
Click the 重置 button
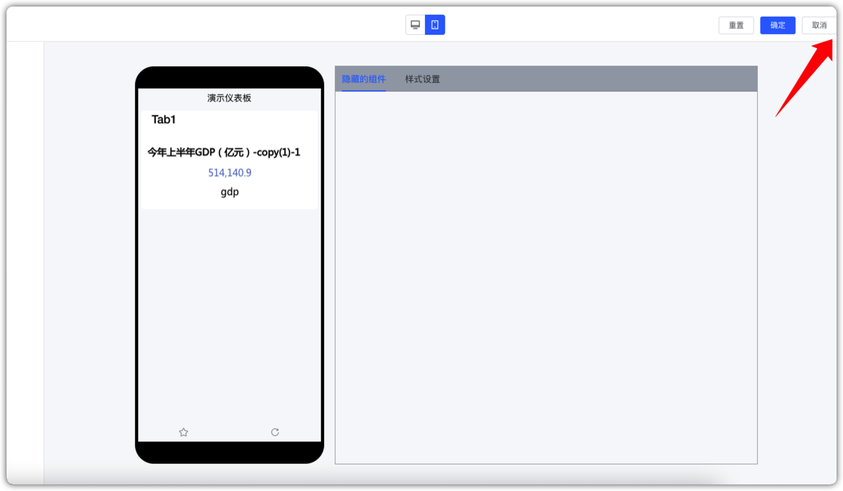(x=736, y=25)
